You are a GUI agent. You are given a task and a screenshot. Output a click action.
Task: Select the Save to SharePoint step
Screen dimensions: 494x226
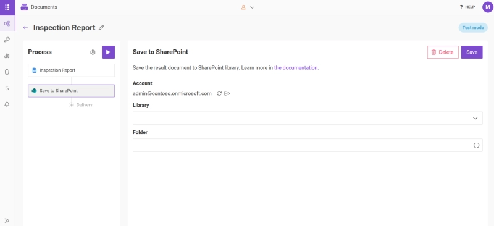coord(71,91)
